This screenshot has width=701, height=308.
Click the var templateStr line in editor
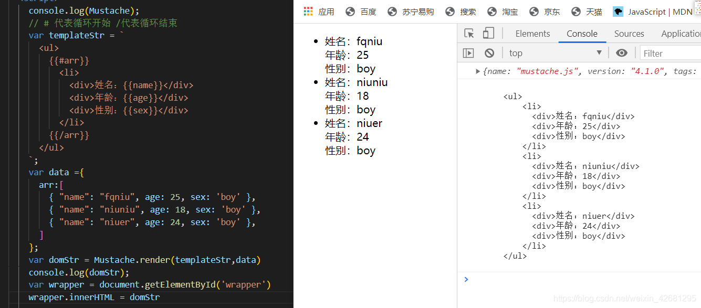coord(76,36)
